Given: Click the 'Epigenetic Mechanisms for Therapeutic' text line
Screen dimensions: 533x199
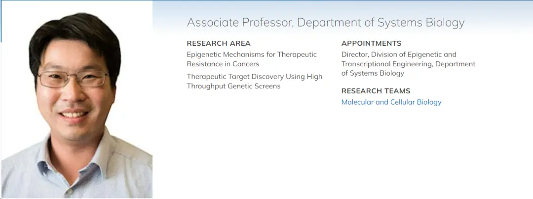Looking at the screenshot, I should (252, 55).
